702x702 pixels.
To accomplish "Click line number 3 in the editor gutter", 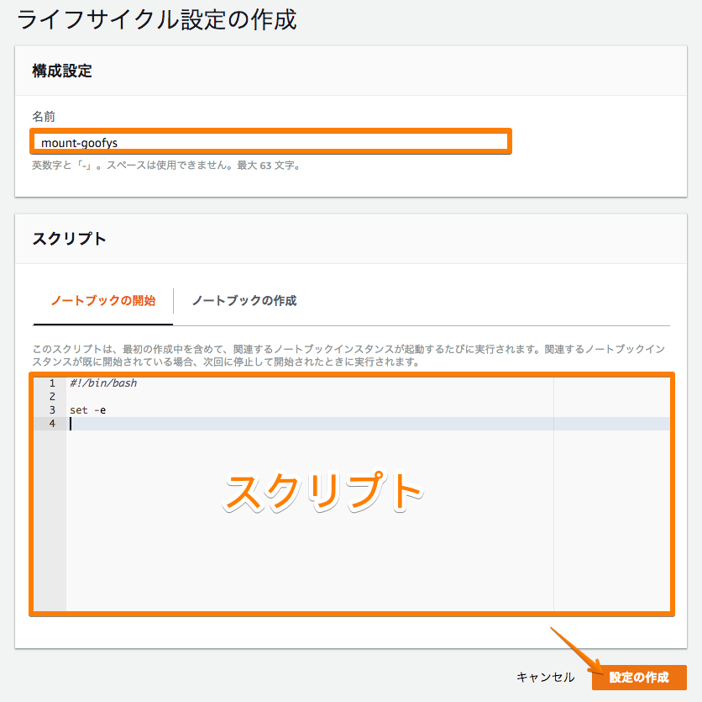I will pos(52,409).
